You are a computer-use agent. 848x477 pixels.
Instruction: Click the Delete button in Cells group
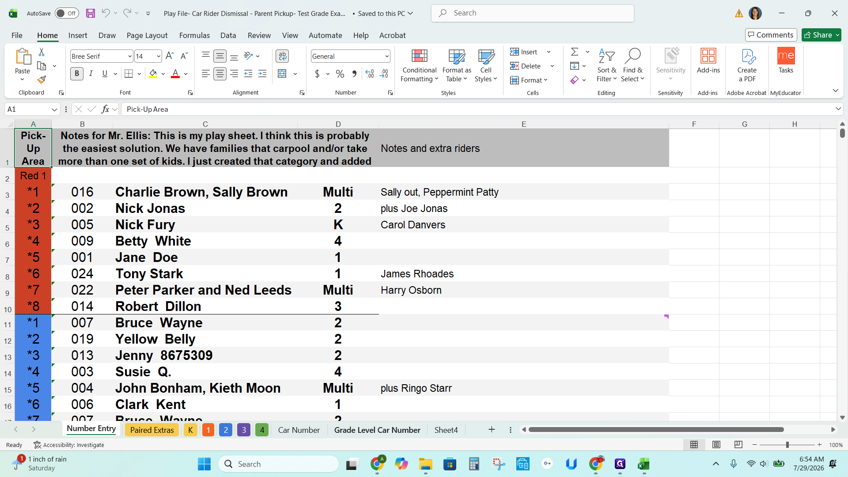(526, 66)
